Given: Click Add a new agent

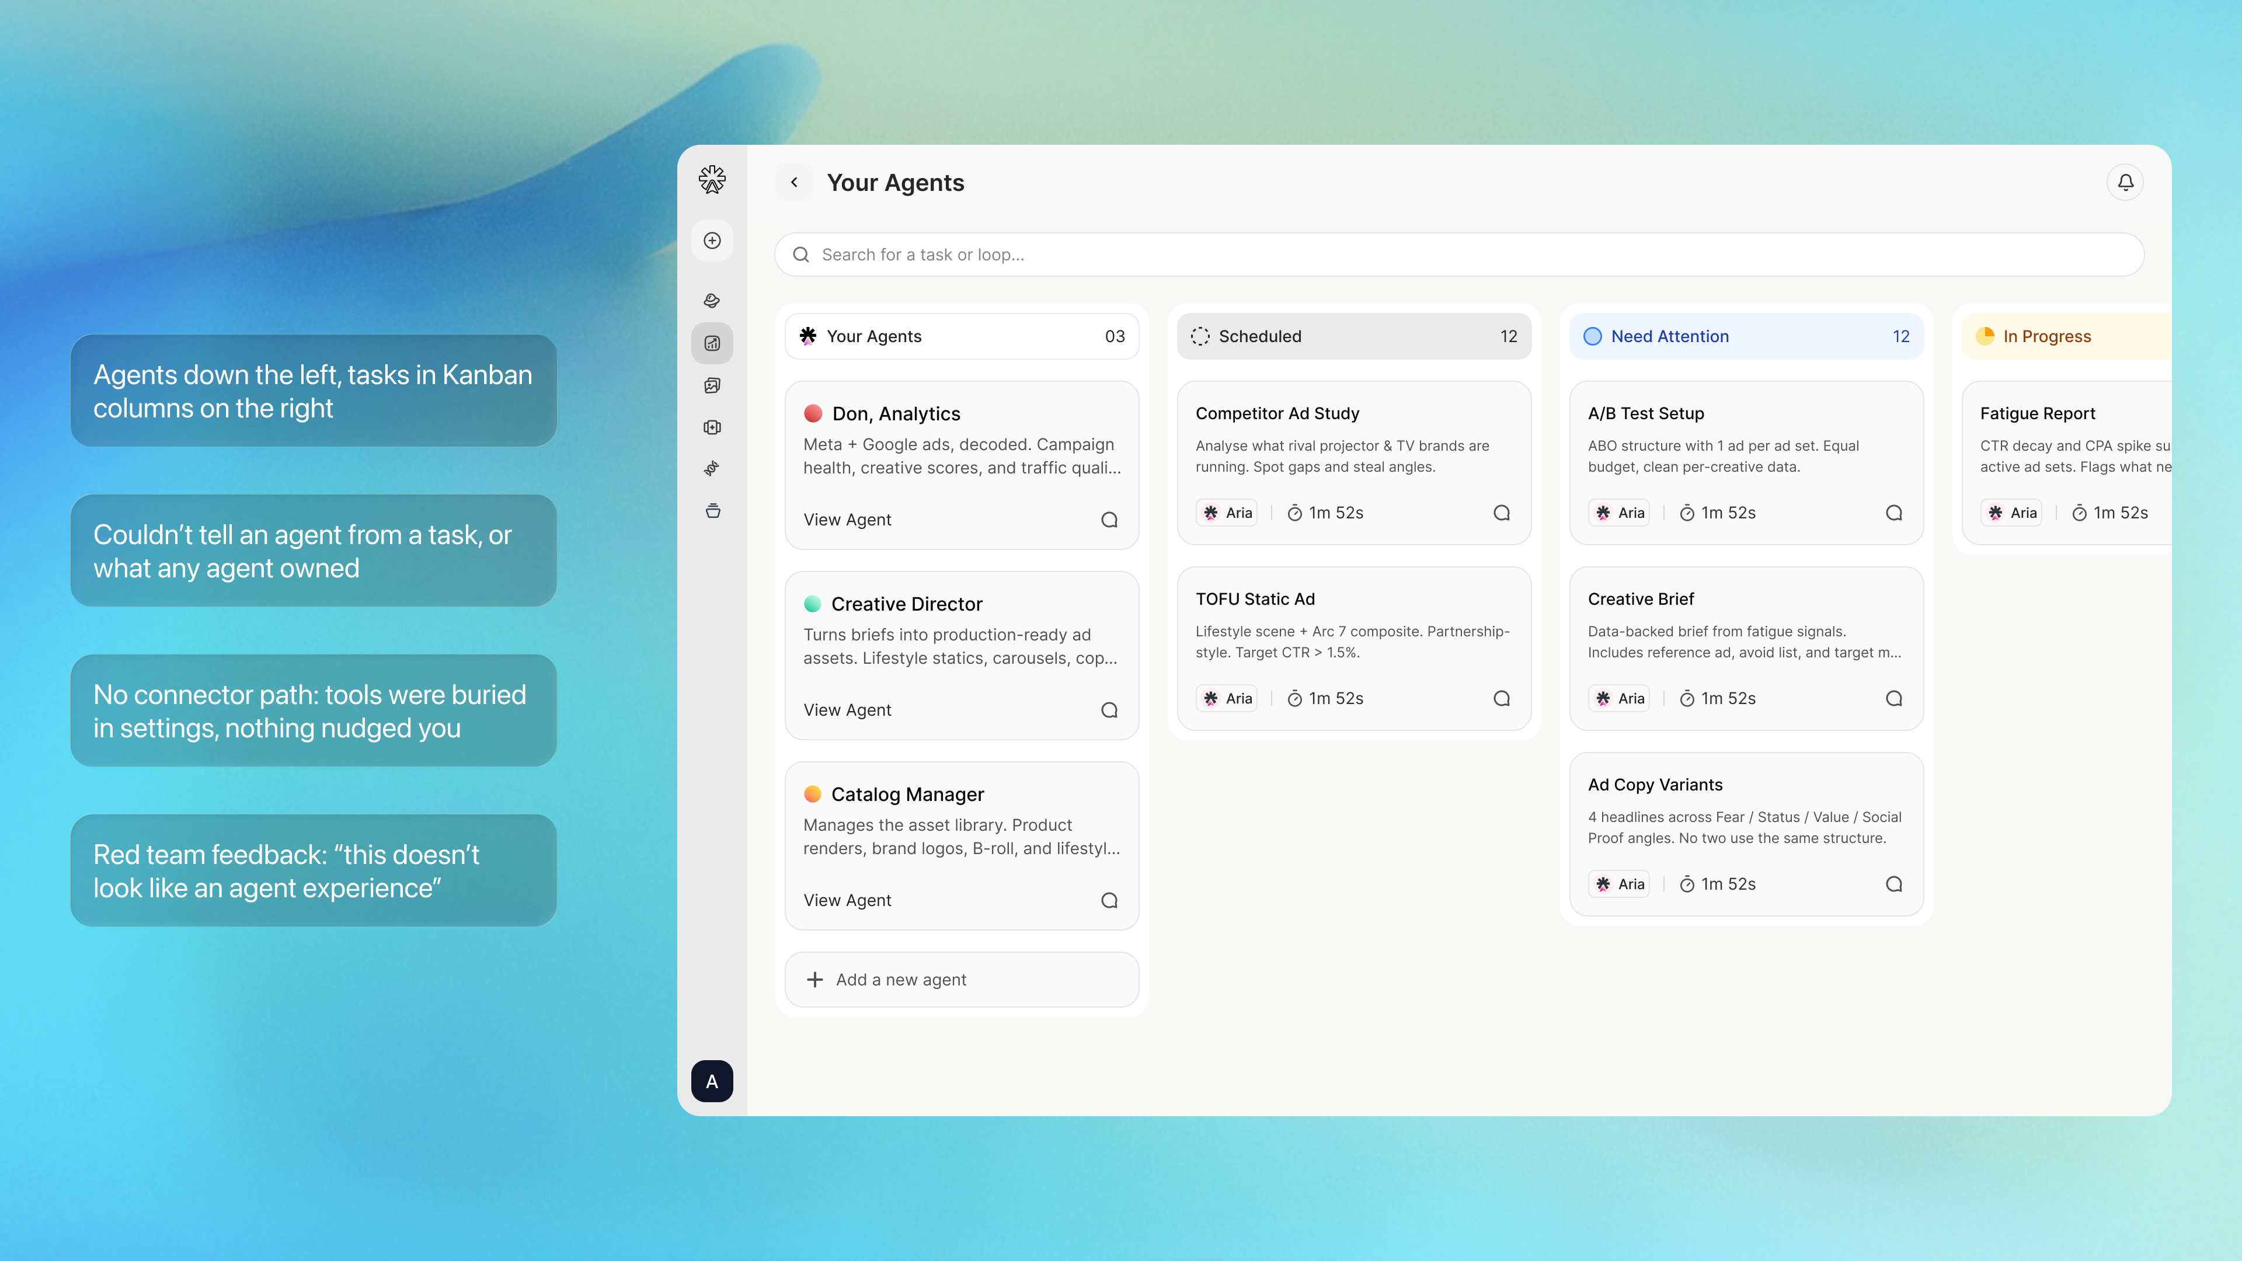Looking at the screenshot, I should click(x=962, y=979).
